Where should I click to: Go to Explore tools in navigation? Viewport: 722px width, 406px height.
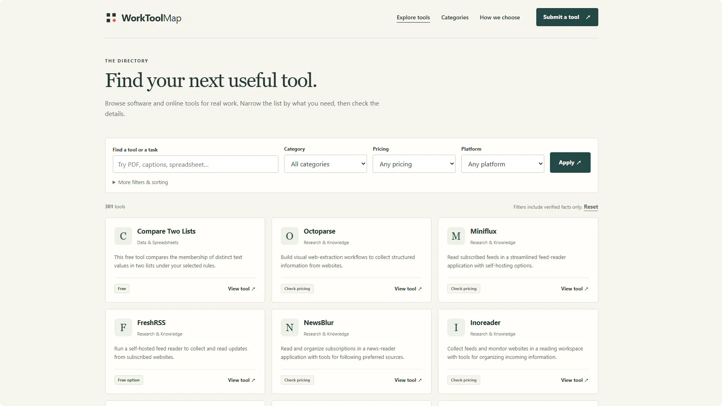413,17
